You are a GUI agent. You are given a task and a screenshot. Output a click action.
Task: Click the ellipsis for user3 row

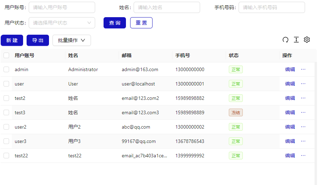point(303,141)
